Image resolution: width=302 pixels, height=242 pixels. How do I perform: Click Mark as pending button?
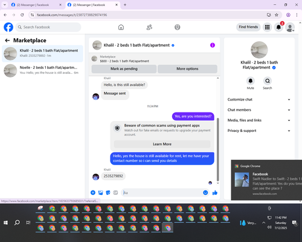124,69
